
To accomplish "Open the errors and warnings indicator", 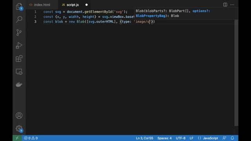I will [x=31, y=138].
